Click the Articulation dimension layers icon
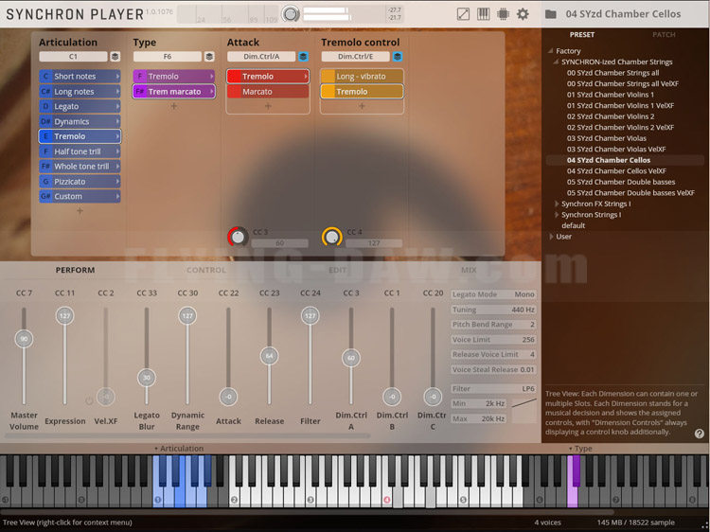 (x=115, y=57)
